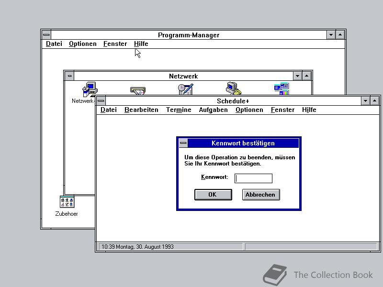This screenshot has width=383, height=287.
Task: Open Netzwerk window control menu box
Action: [x=69, y=76]
